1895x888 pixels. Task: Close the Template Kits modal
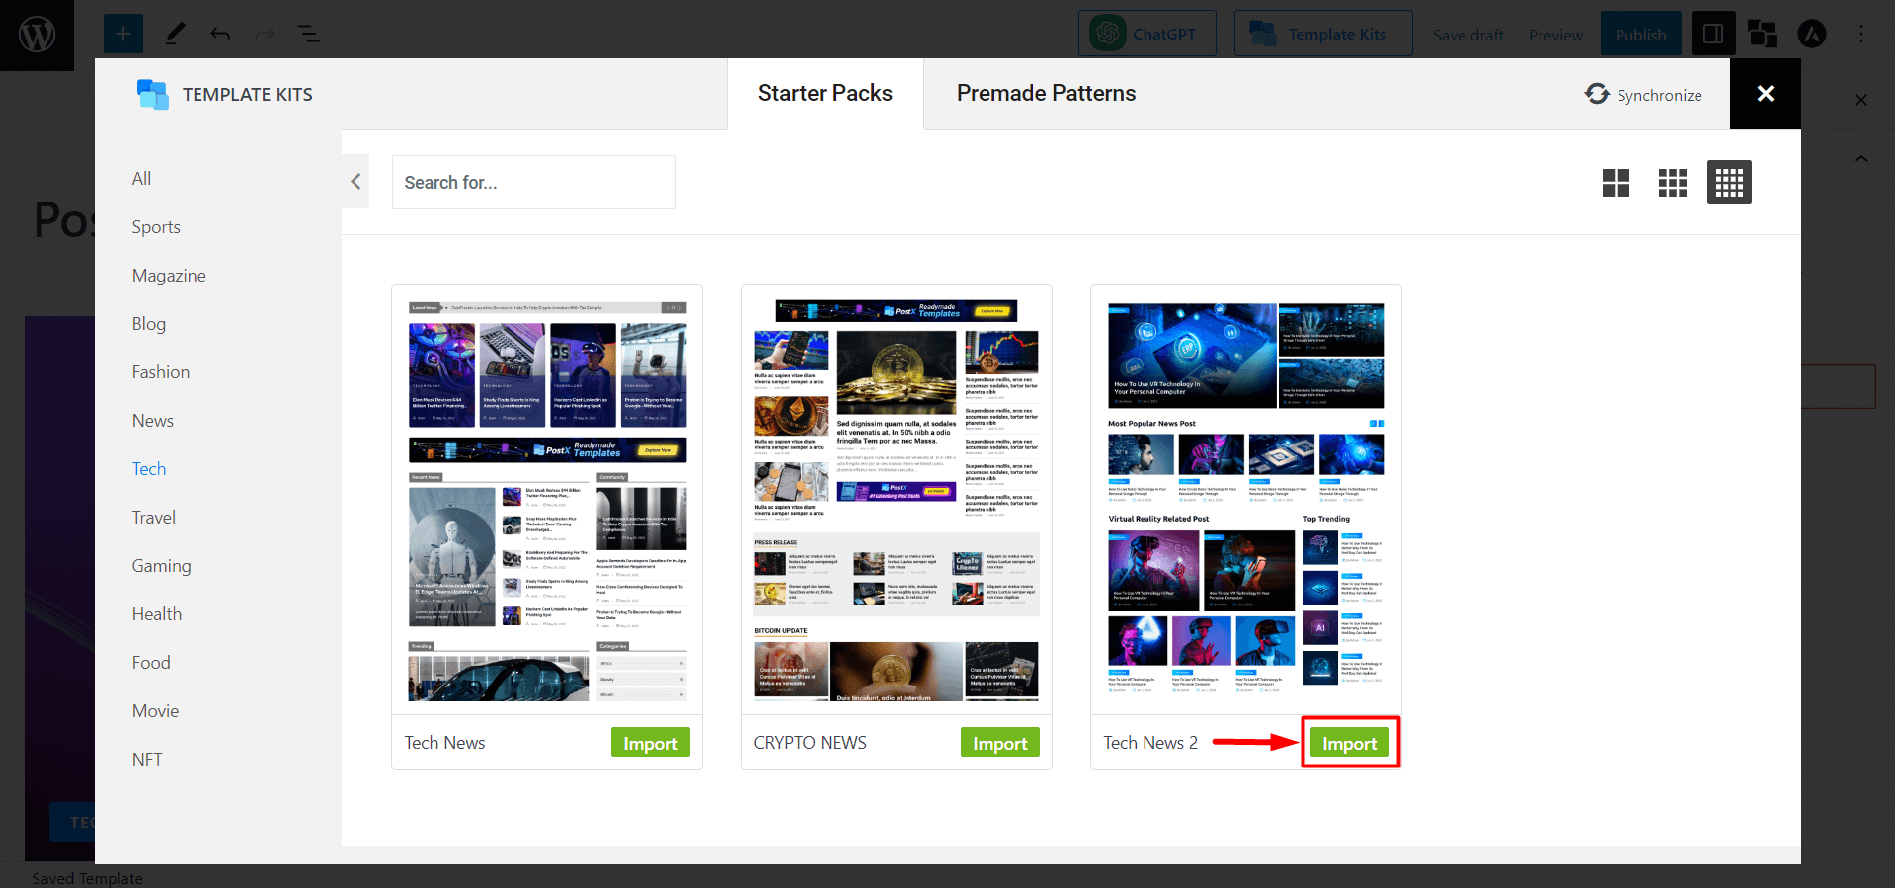(1766, 94)
